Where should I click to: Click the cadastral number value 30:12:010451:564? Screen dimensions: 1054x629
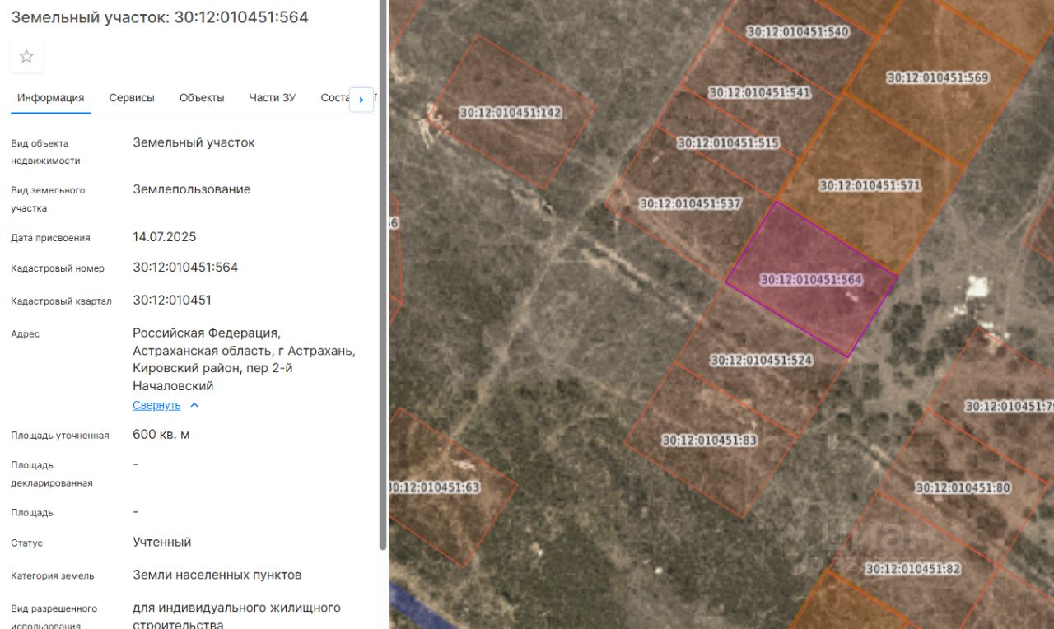[185, 268]
